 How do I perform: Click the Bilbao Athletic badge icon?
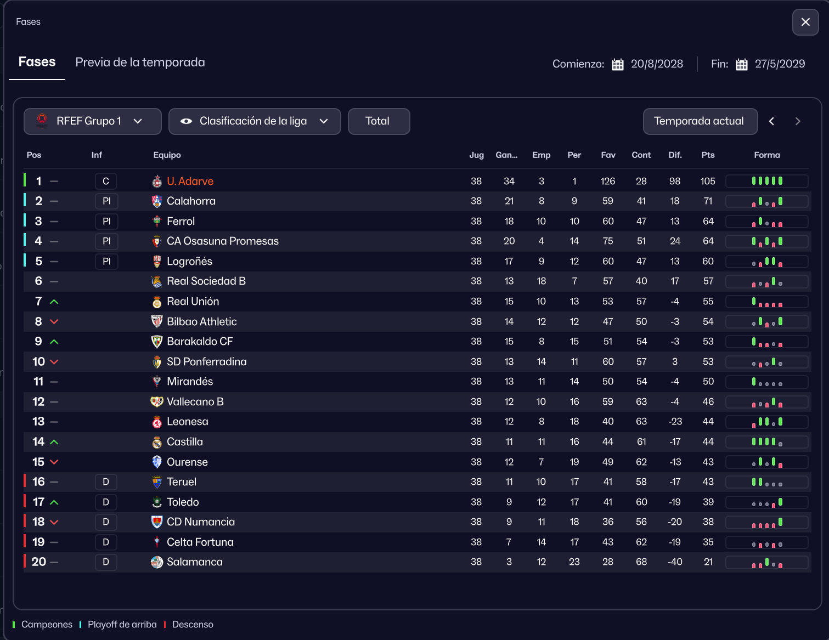pyautogui.click(x=157, y=322)
